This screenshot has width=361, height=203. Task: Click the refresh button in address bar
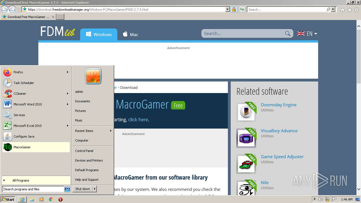point(242,10)
